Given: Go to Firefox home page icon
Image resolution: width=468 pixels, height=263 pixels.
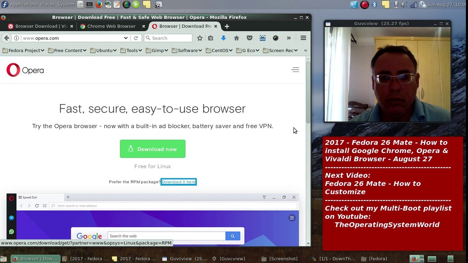Looking at the screenshot, I should pos(237,38).
